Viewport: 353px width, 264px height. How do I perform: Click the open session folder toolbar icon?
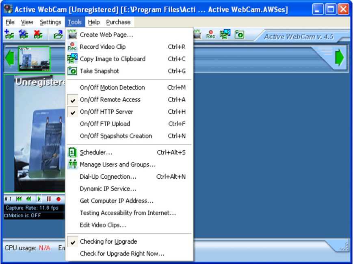(x=58, y=35)
